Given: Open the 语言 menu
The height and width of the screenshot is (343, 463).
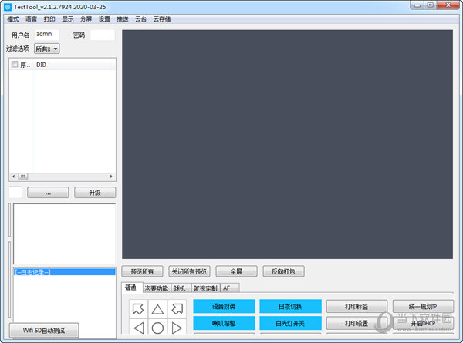Looking at the screenshot, I should pos(31,19).
